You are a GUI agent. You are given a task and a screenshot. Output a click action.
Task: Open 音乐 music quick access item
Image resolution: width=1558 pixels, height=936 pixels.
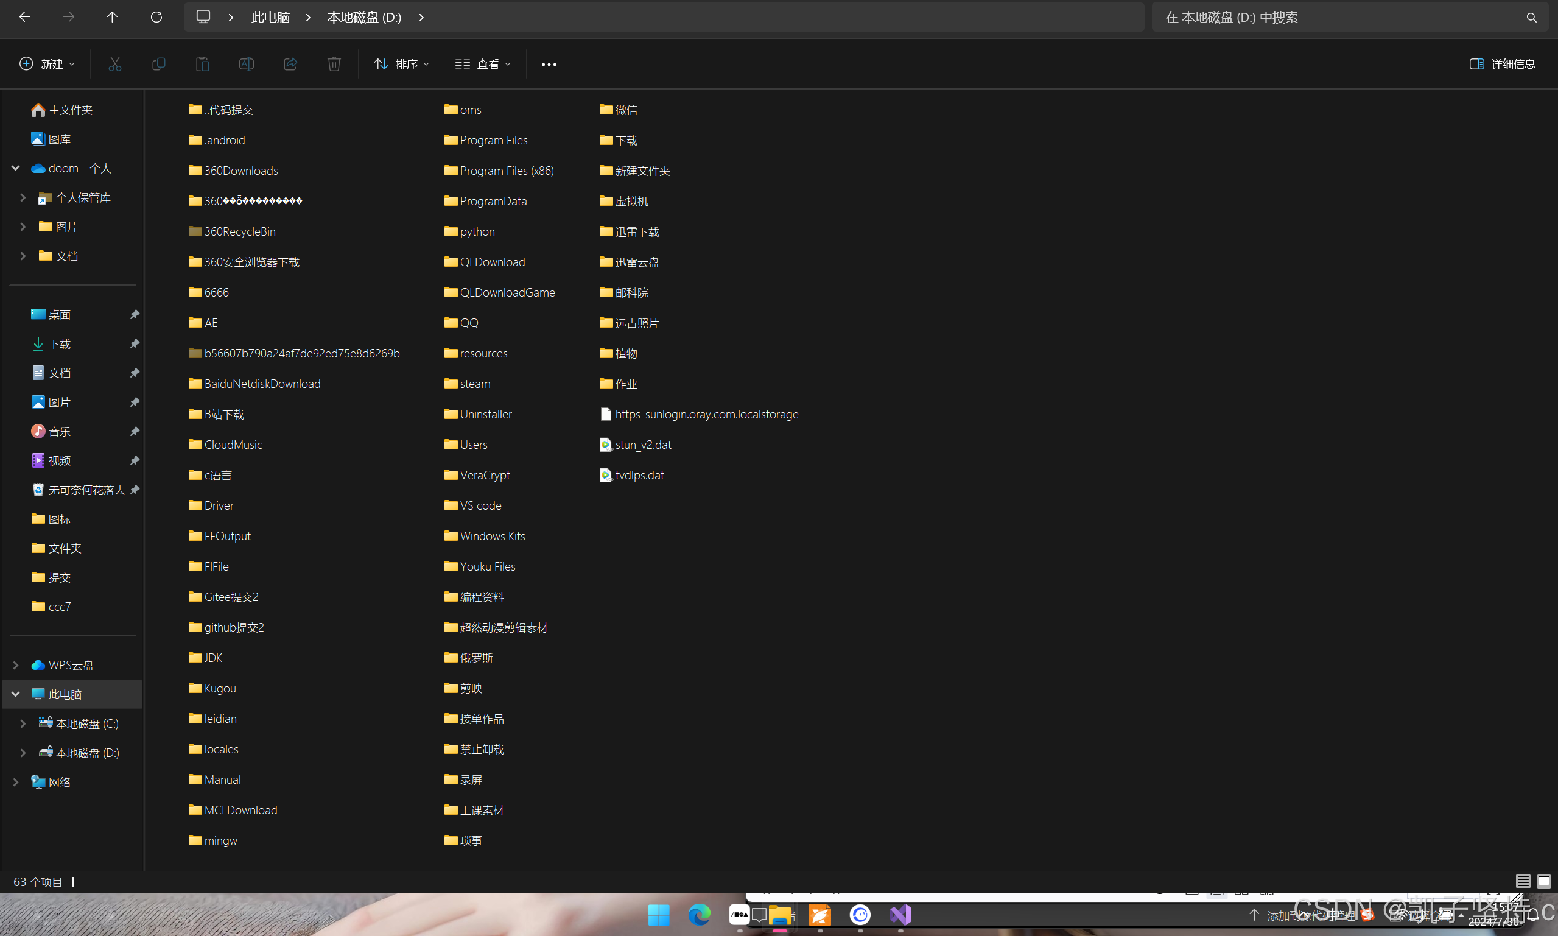point(51,431)
